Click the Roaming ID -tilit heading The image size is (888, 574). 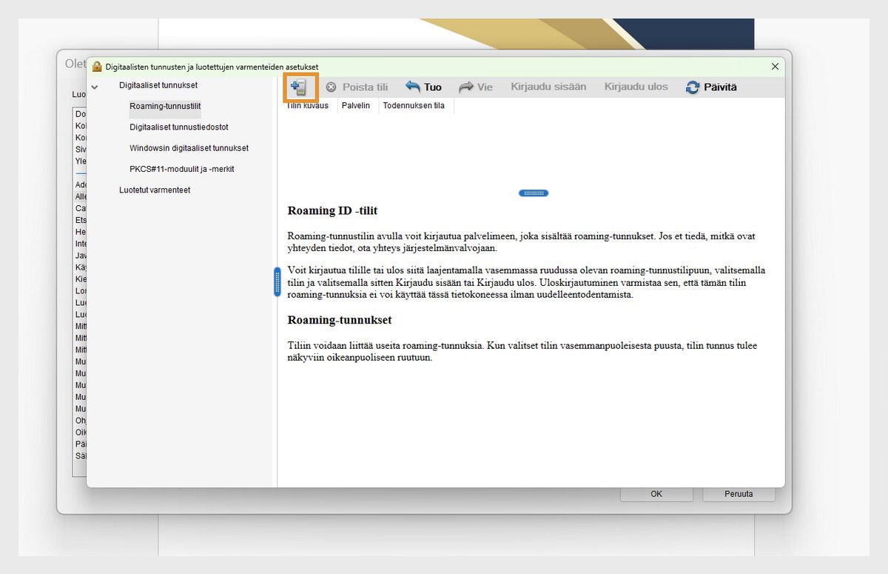point(332,211)
